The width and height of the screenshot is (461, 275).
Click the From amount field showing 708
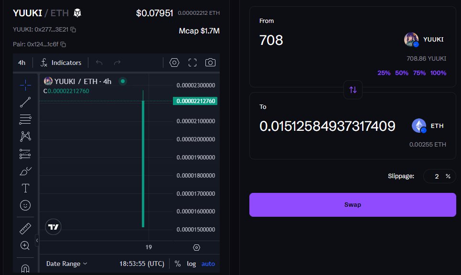tap(271, 40)
